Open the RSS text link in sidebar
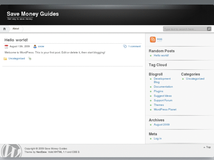This screenshot has height=160, width=214. point(160,39)
